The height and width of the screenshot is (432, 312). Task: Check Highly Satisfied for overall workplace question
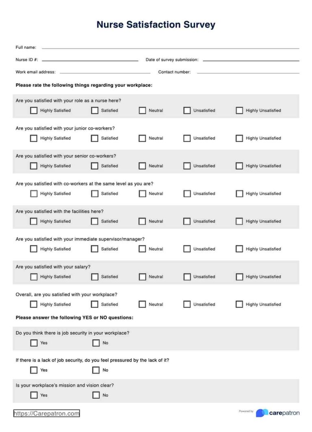click(x=34, y=305)
